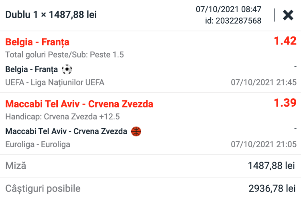Click the 1.42 odds value
301x198 pixels.
click(x=285, y=41)
